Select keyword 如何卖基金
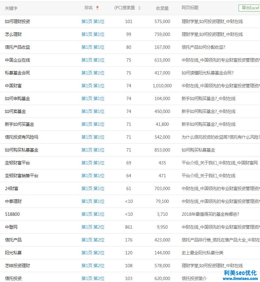The height and width of the screenshot is (282, 260). click(x=15, y=111)
